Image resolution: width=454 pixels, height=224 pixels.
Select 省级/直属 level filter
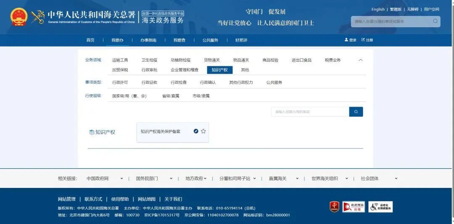click(171, 96)
